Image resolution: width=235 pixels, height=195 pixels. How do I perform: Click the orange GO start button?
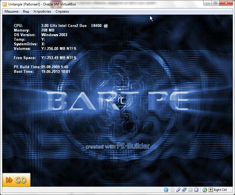point(16,180)
